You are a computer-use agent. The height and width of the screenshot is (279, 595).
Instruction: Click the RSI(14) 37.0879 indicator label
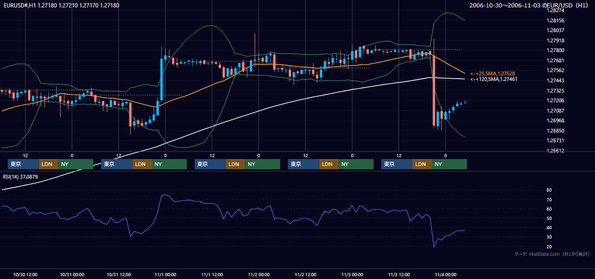point(20,177)
